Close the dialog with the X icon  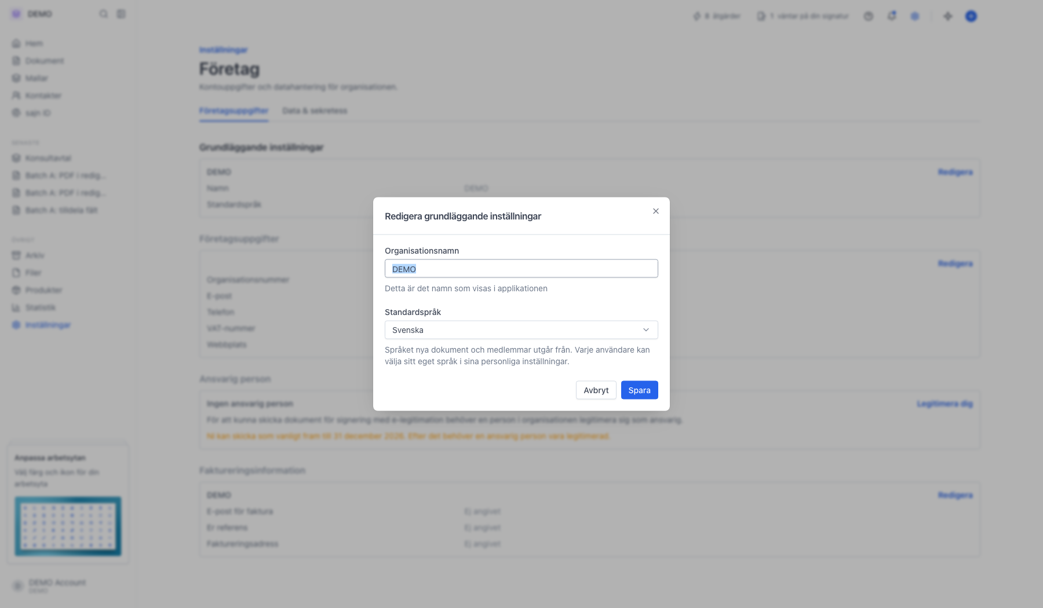656,211
